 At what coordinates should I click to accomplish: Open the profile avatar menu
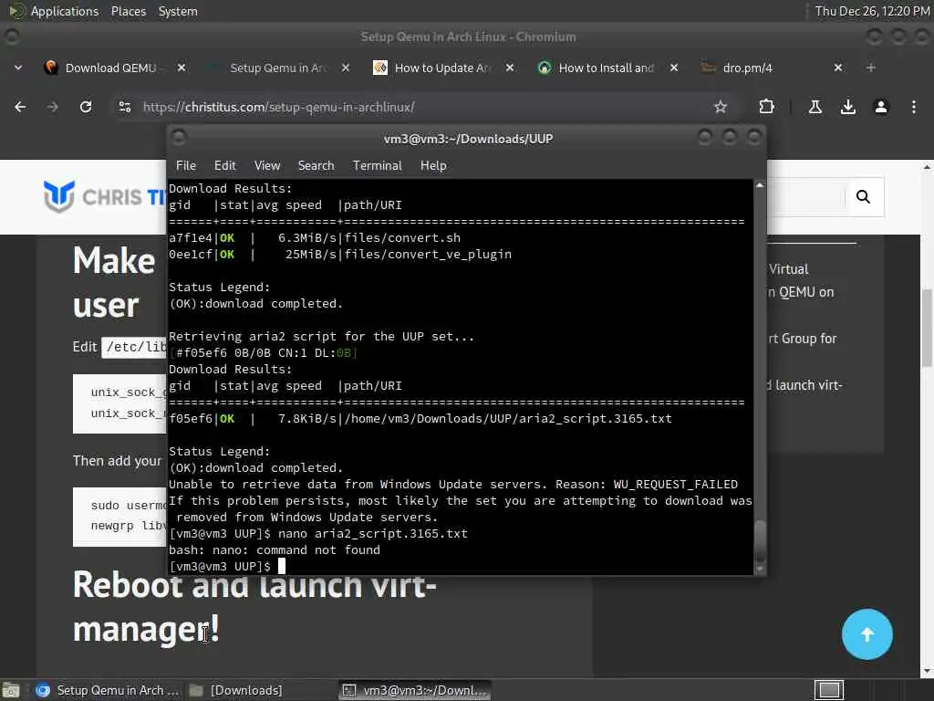pyautogui.click(x=880, y=107)
